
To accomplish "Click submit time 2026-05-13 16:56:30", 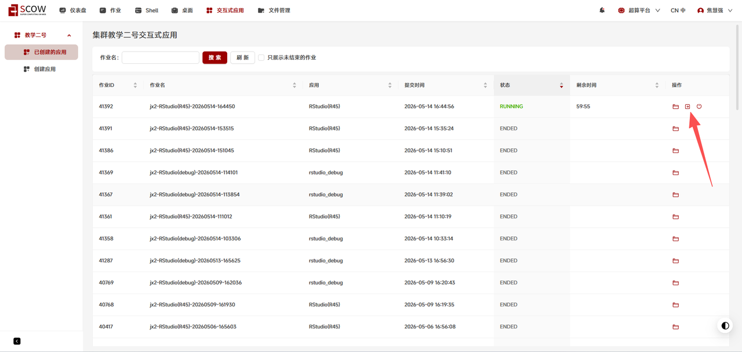I will pos(429,261).
